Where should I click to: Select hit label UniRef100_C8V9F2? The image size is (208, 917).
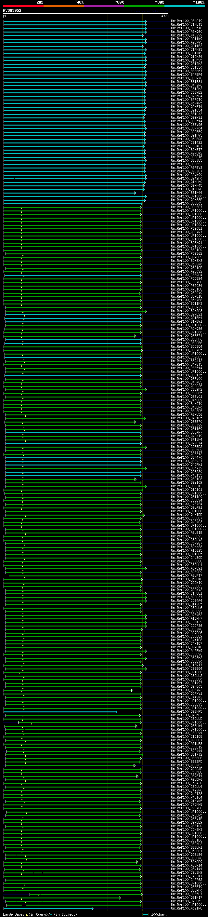[187, 389]
